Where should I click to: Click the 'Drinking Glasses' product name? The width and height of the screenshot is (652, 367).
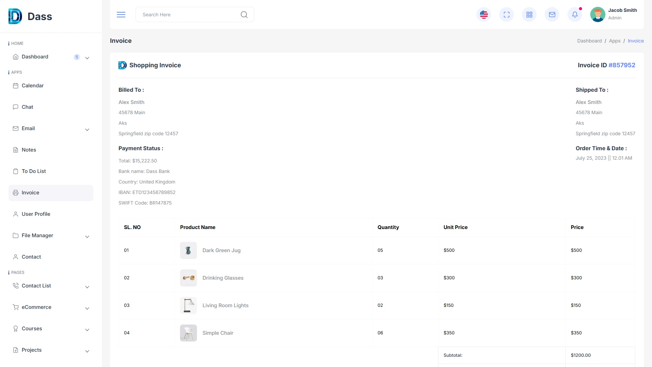(x=223, y=278)
